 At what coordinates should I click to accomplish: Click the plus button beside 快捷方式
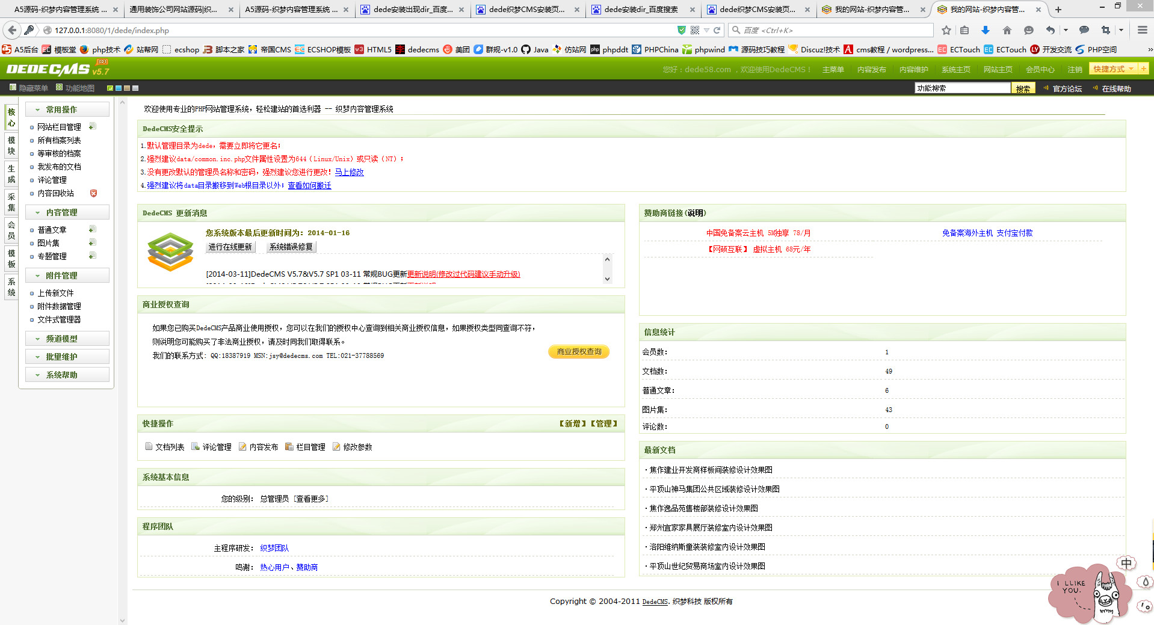[x=1143, y=69]
